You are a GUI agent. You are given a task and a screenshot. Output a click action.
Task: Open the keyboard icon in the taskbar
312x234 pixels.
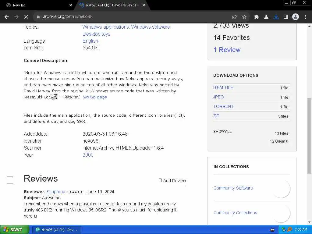272,230
